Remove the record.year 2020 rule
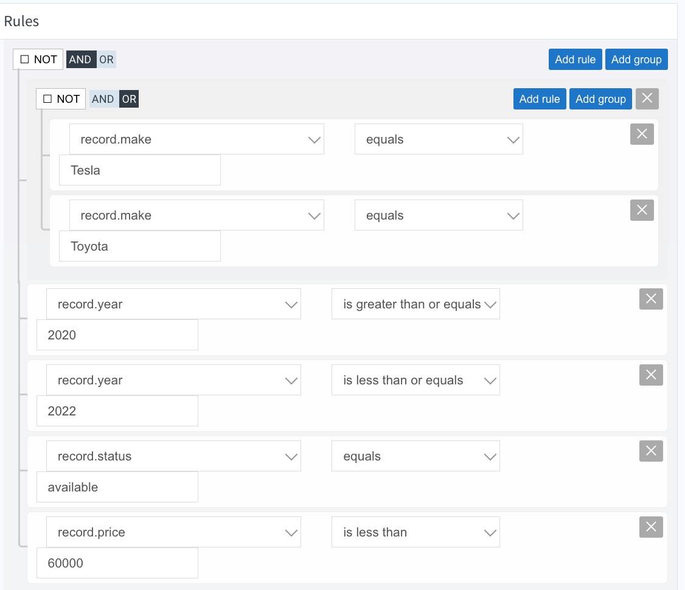 coord(650,299)
